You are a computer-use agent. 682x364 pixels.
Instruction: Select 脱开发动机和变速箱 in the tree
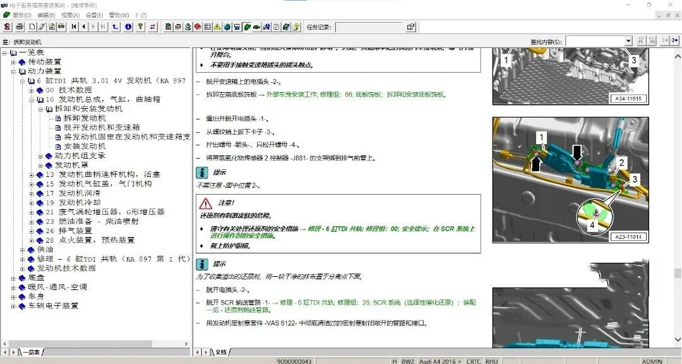point(102,128)
